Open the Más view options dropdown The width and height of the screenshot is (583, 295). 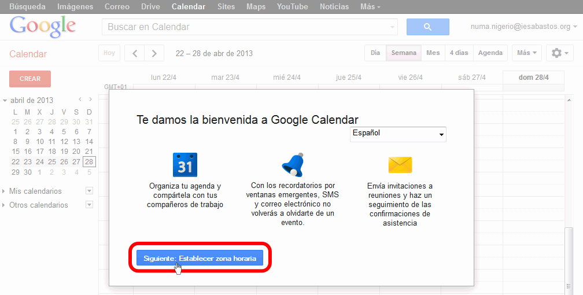click(527, 53)
